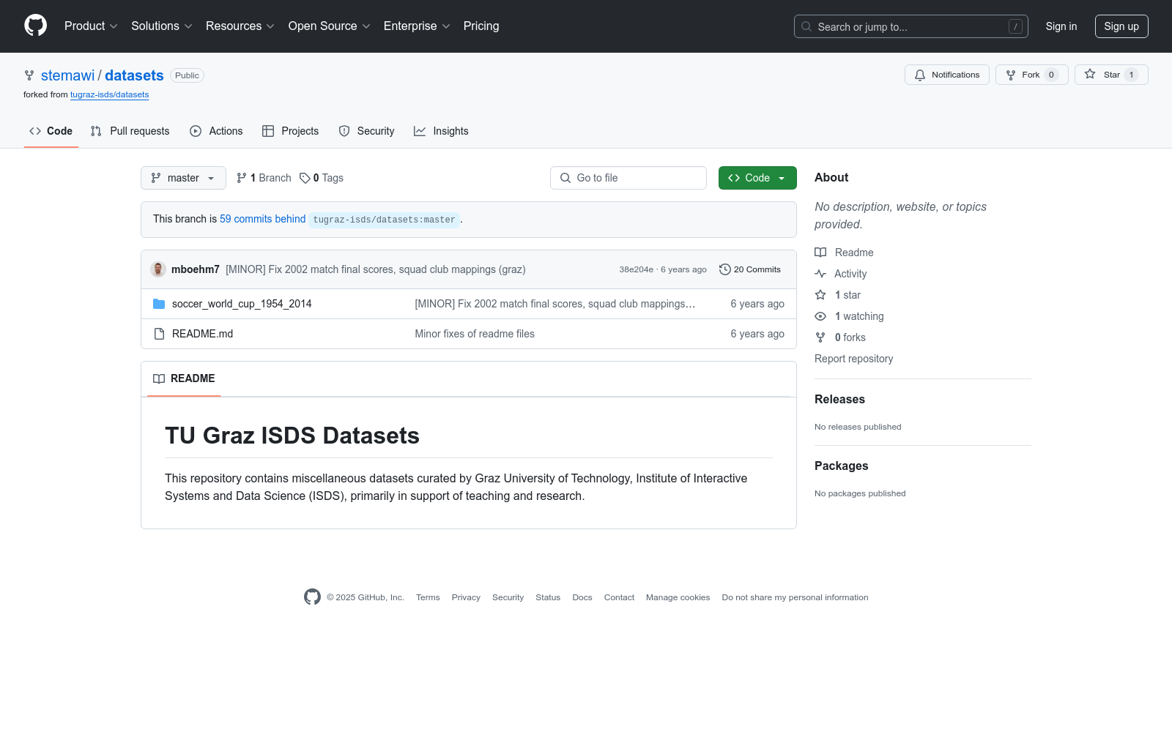Screen dimensions: 1172x732
Task: Click the tugraz-isds/datasets:master branch label
Action: click(x=385, y=220)
